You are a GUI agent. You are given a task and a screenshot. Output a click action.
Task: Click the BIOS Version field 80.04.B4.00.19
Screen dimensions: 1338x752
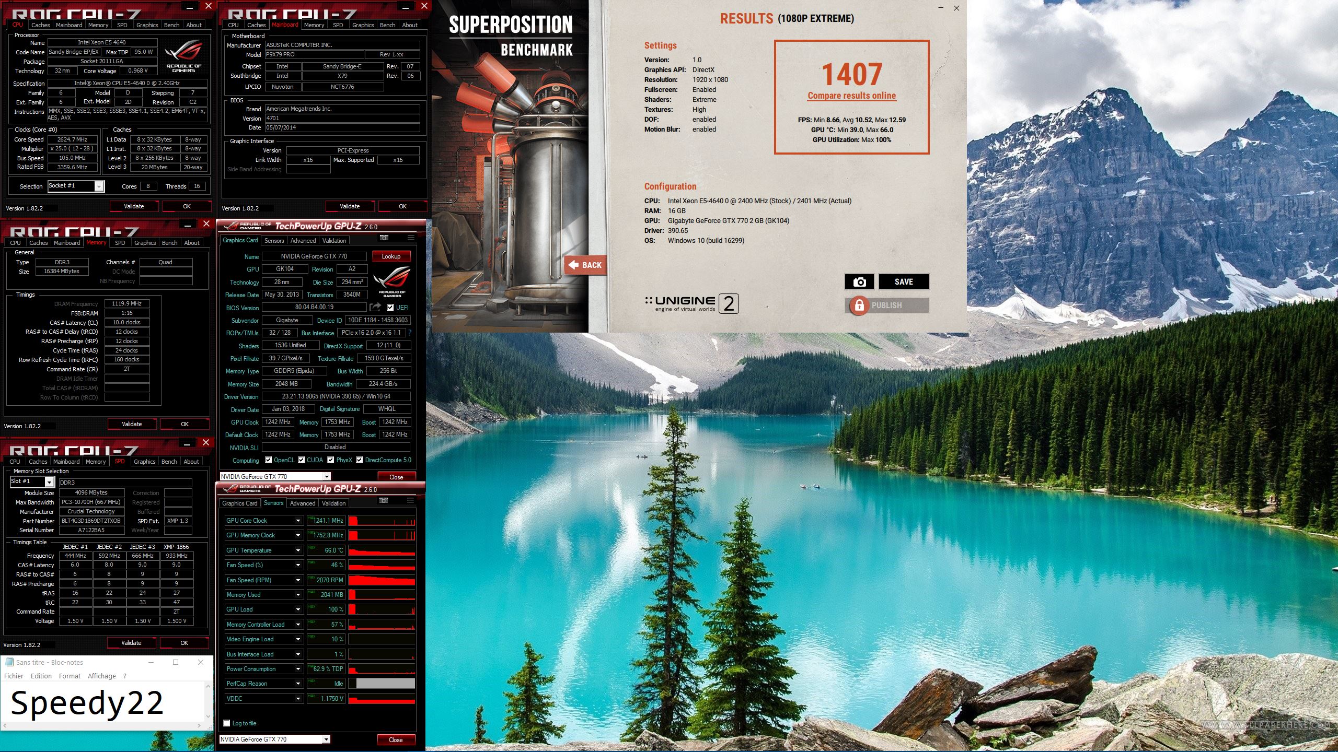[x=314, y=307]
